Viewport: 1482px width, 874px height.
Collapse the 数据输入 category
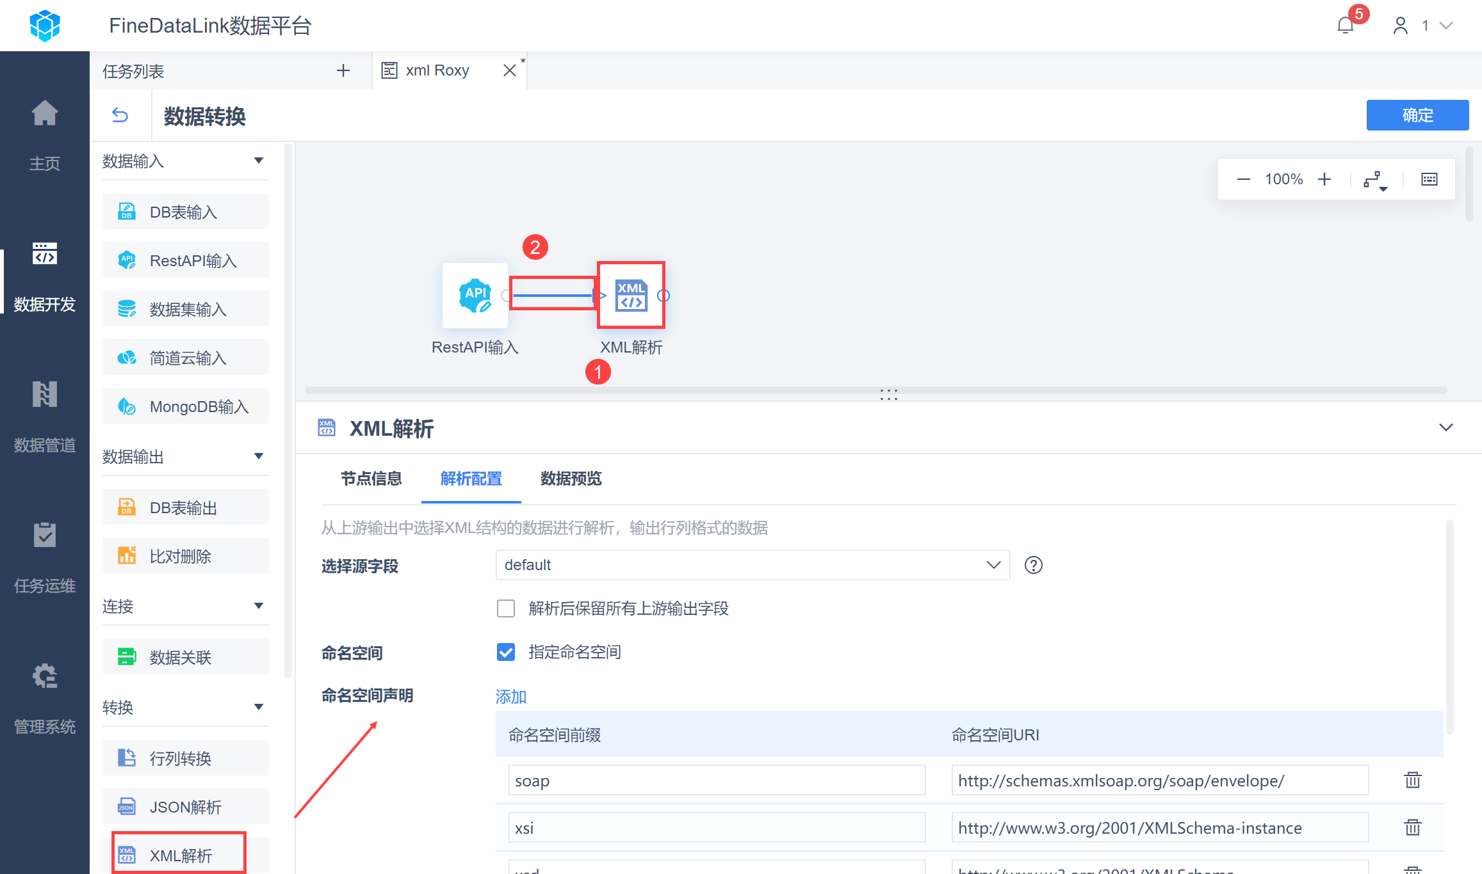click(259, 161)
